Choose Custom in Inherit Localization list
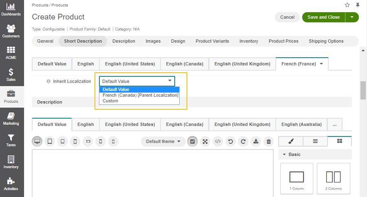This screenshot has width=367, height=197. point(110,101)
